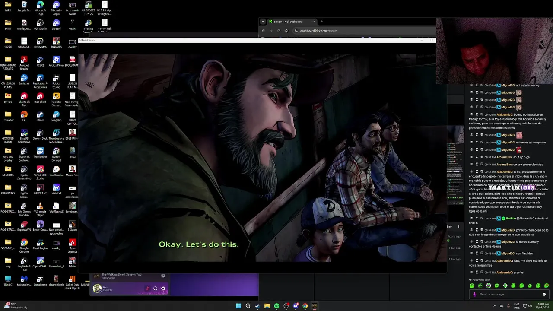Launch Riot Client from desktop
This screenshot has height=311, width=553.
coord(40,98)
